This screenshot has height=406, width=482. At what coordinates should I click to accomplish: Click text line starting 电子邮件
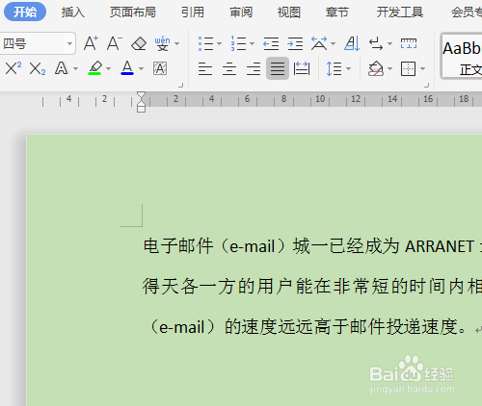click(x=312, y=246)
